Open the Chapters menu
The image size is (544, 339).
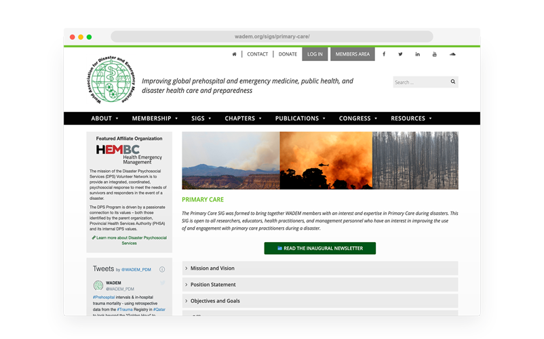(x=244, y=119)
